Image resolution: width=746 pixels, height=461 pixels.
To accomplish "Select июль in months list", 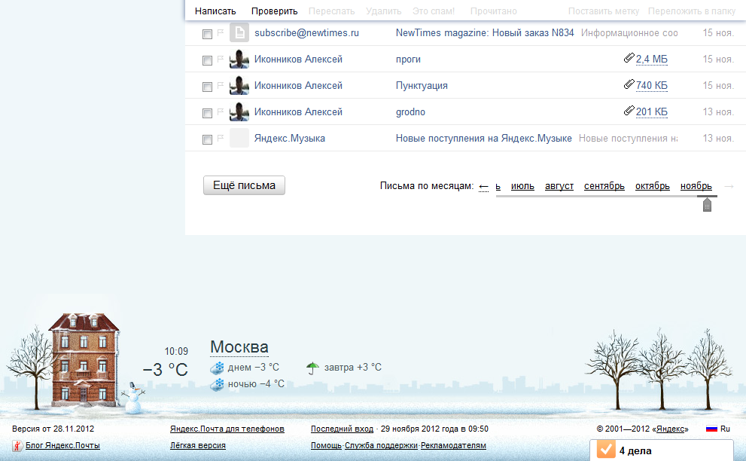I will 522,186.
